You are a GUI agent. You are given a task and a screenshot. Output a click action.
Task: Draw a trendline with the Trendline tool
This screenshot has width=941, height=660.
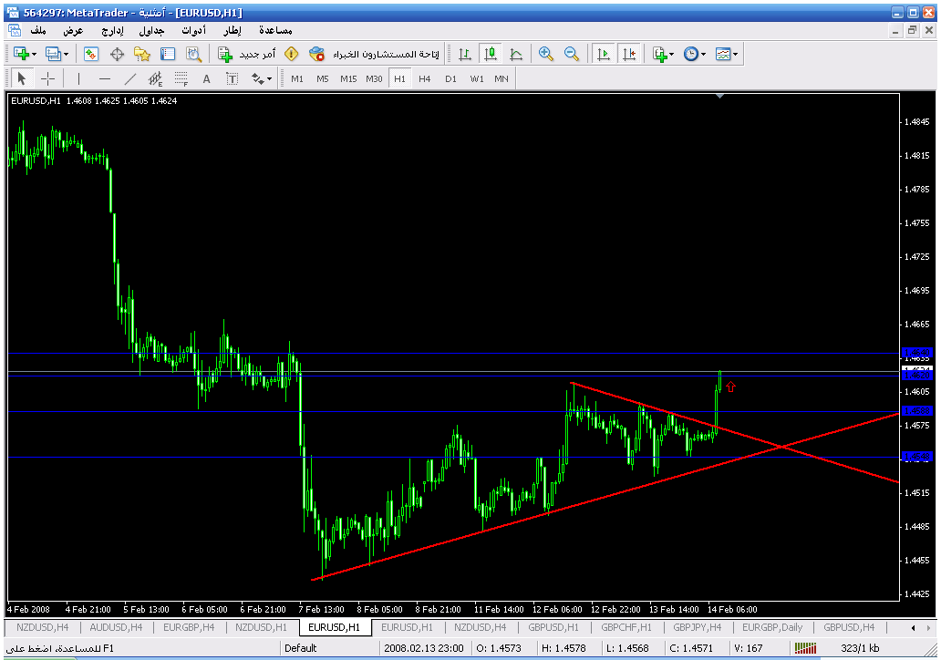(x=130, y=78)
